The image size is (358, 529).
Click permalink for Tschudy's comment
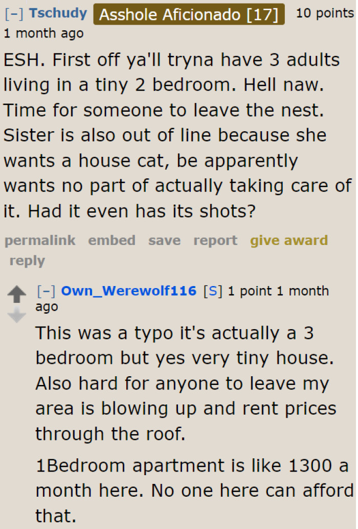[40, 240]
